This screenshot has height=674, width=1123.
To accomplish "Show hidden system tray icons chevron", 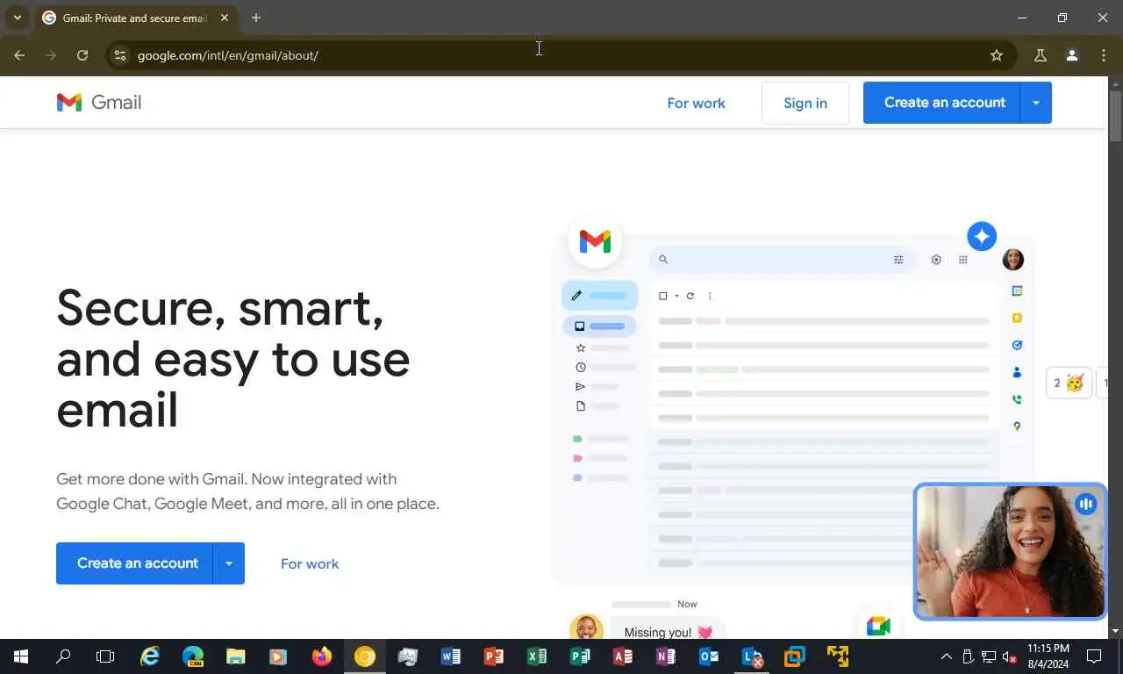I will click(947, 656).
